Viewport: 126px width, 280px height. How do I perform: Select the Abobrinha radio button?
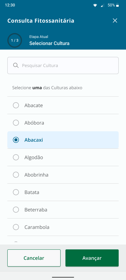pyautogui.click(x=16, y=175)
